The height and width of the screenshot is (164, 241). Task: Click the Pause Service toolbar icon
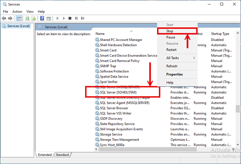[x=76, y=18]
